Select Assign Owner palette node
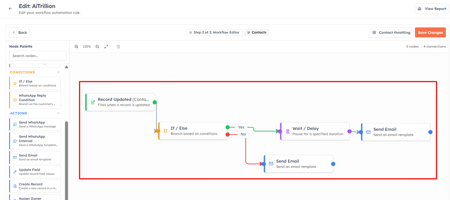Viewport: 450px width, 200px height. click(x=35, y=197)
